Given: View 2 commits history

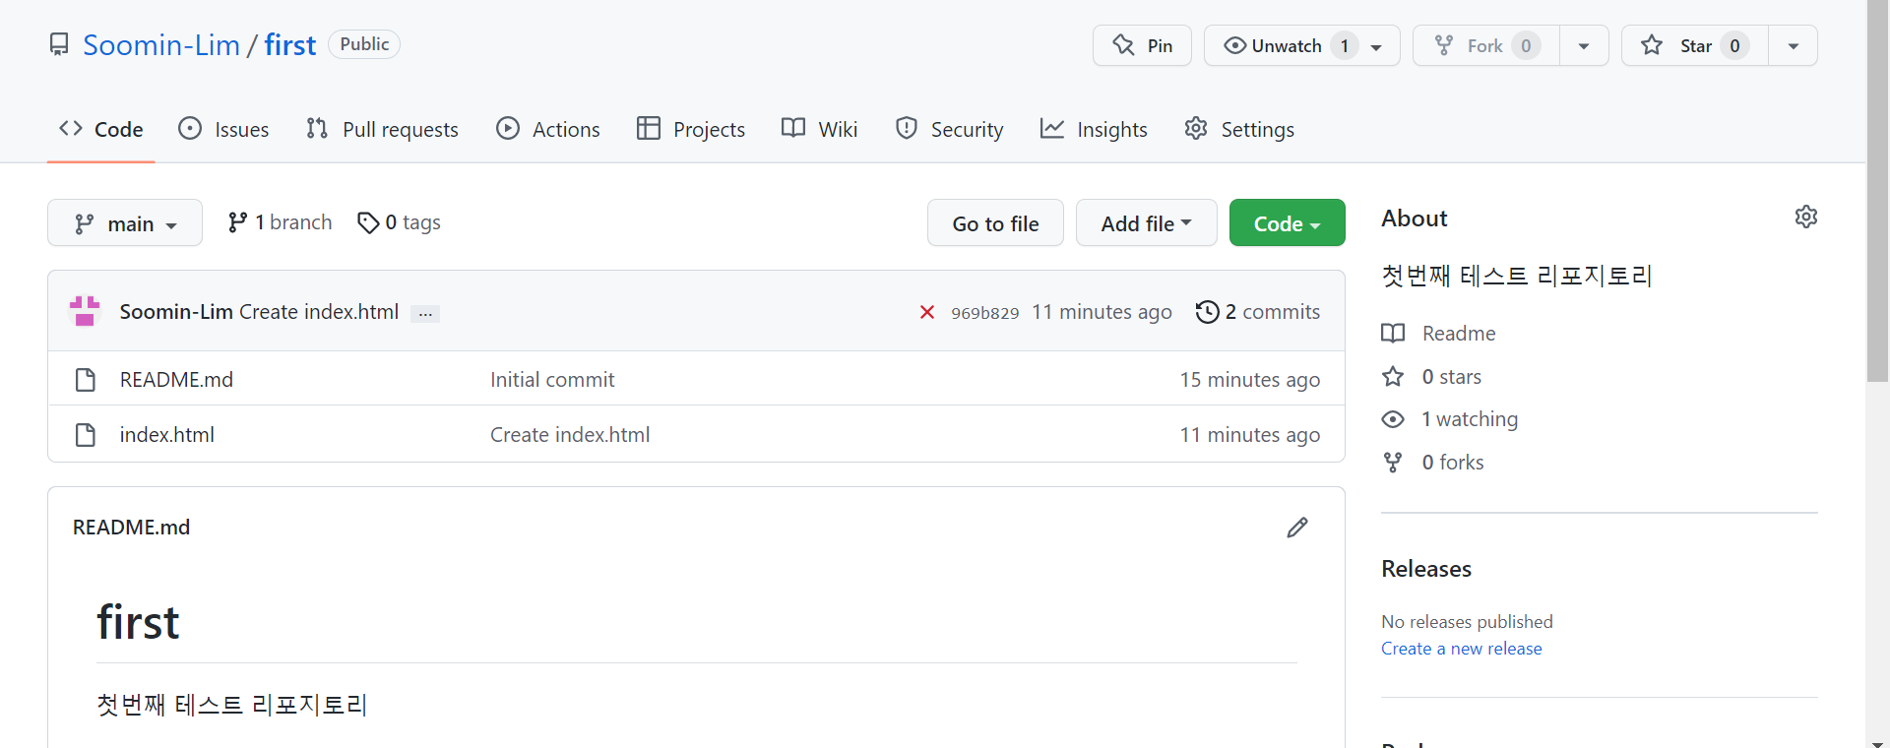Looking at the screenshot, I should 1258,312.
